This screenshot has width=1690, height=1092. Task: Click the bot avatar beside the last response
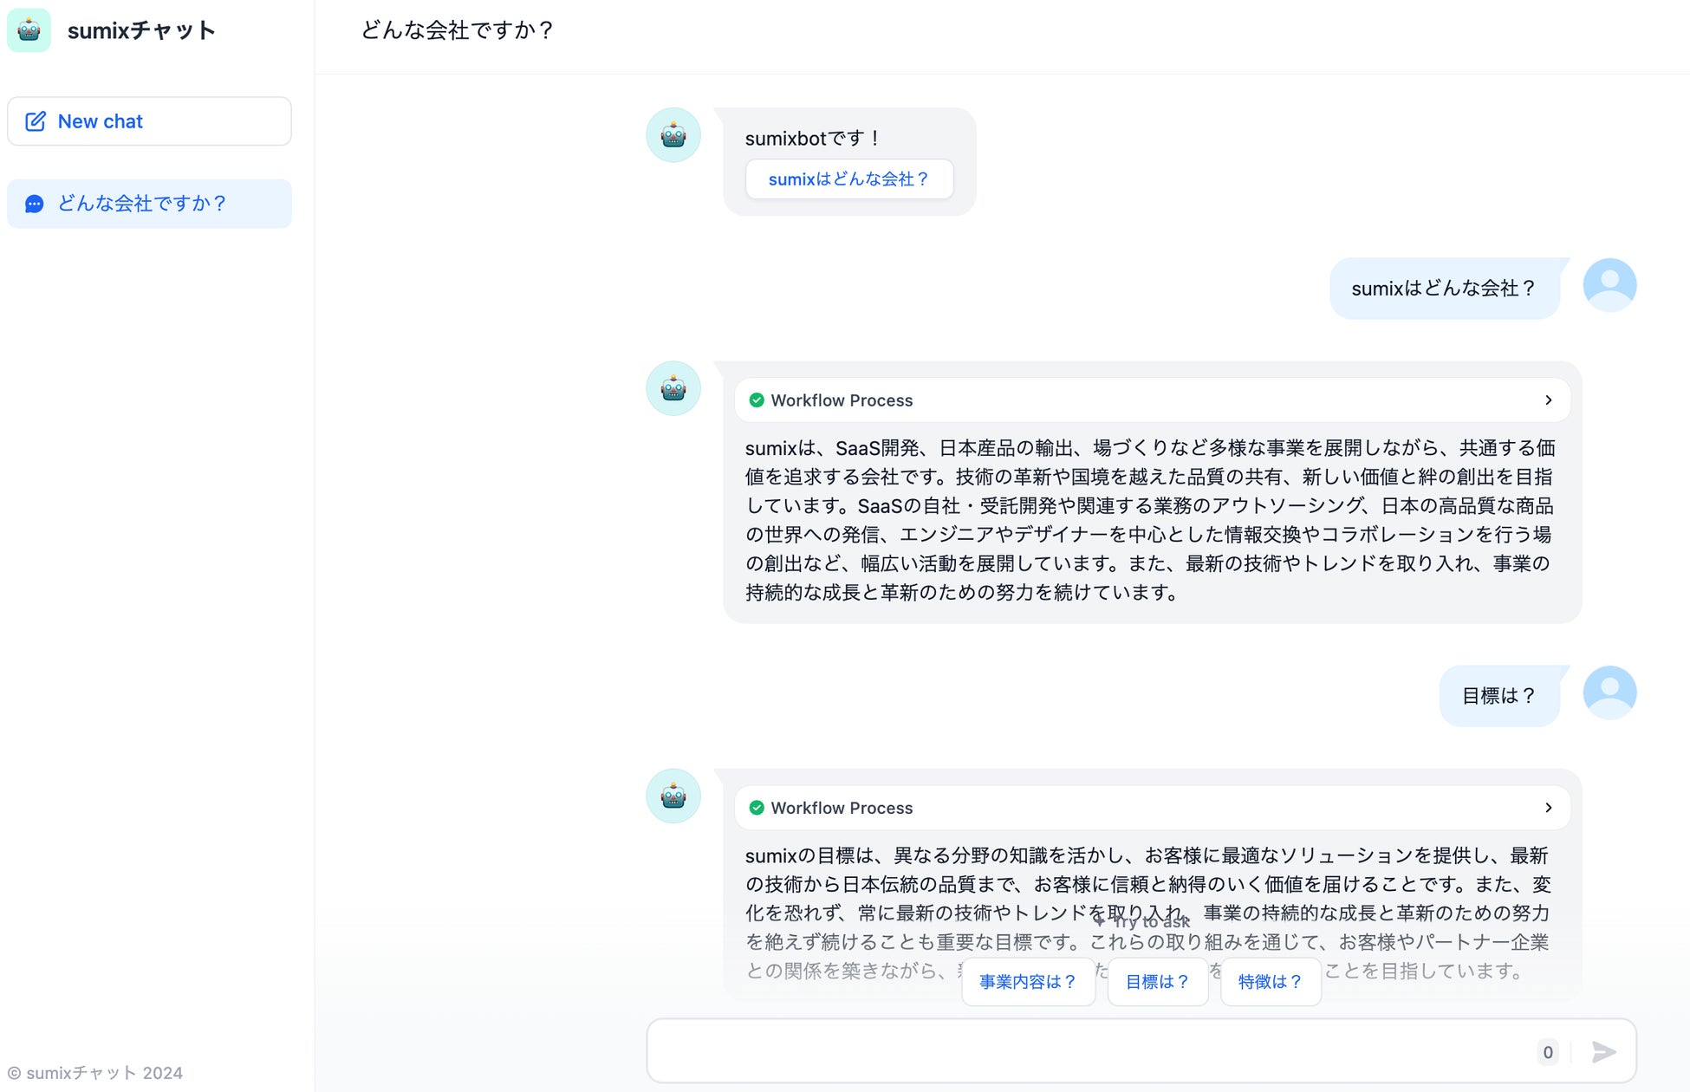click(x=673, y=796)
